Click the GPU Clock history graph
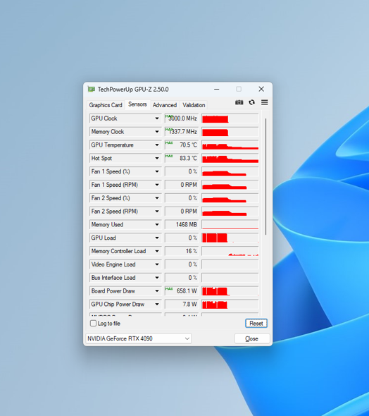The height and width of the screenshot is (416, 369). [230, 118]
